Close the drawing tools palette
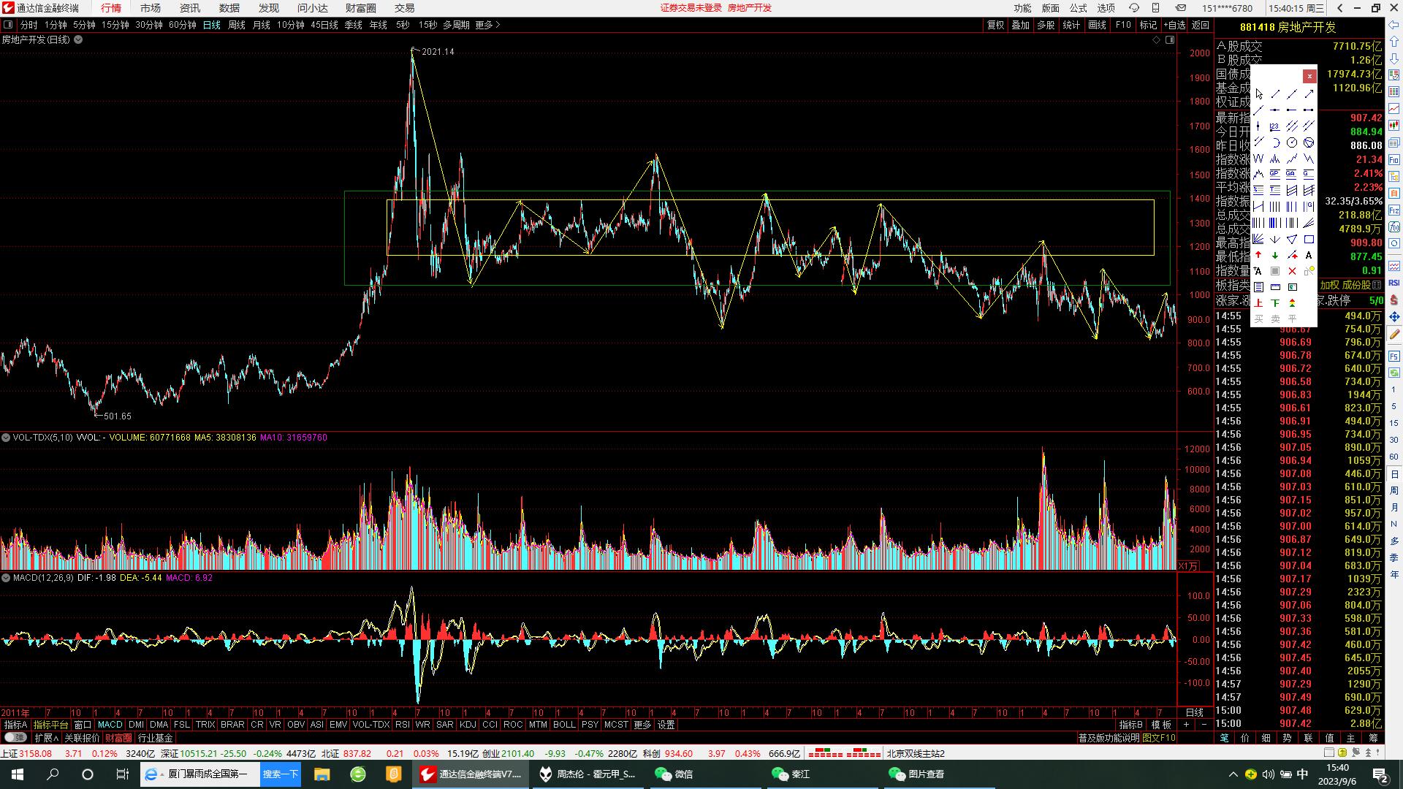 [x=1309, y=76]
